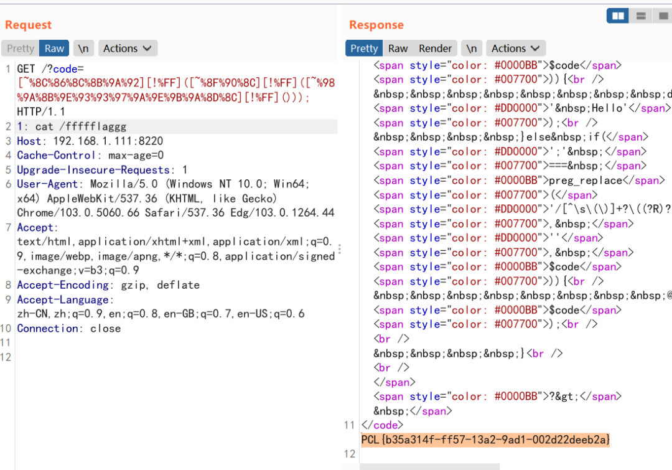
Task: Click the Request panel title
Action: click(x=28, y=25)
